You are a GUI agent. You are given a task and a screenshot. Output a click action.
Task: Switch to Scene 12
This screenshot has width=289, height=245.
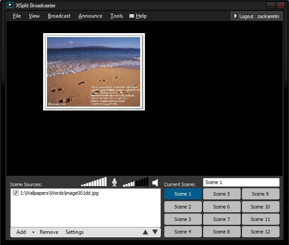click(x=261, y=232)
